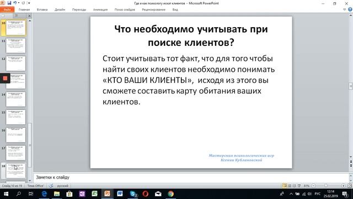Click the Заметки к слайду notes field
Viewport: 353px width, 199px height.
point(191,177)
